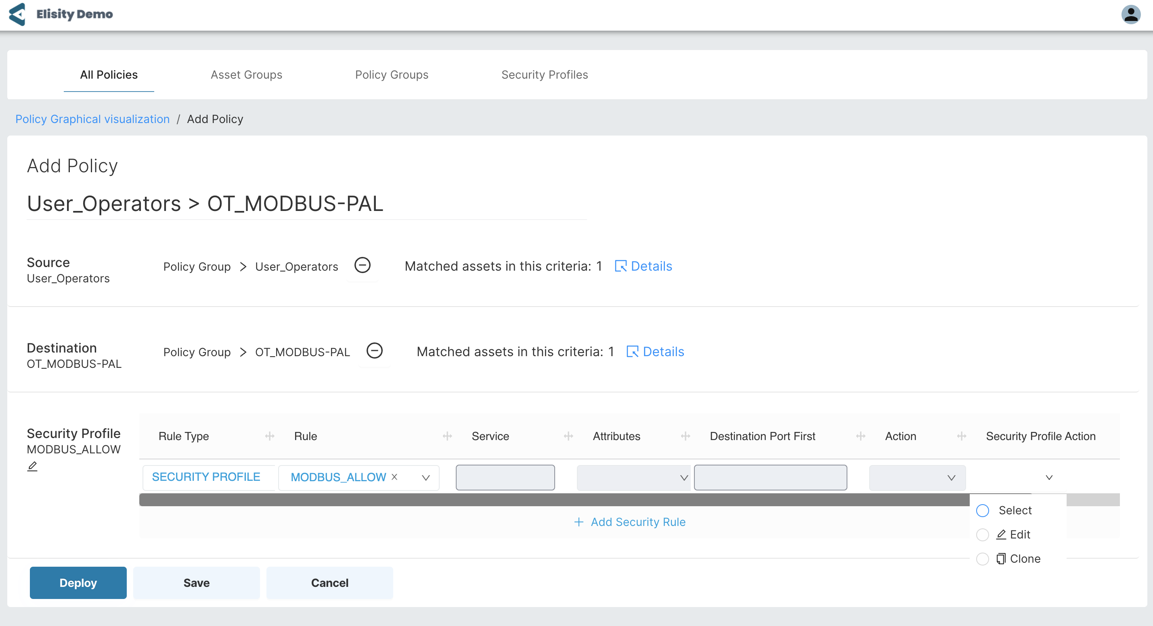Open the user account avatar menu
Image resolution: width=1153 pixels, height=626 pixels.
(1131, 14)
